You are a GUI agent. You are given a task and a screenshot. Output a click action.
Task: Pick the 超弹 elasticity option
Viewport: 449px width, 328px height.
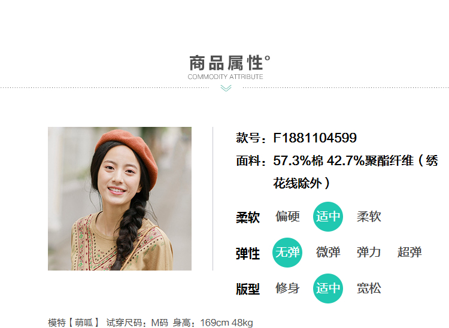409,253
